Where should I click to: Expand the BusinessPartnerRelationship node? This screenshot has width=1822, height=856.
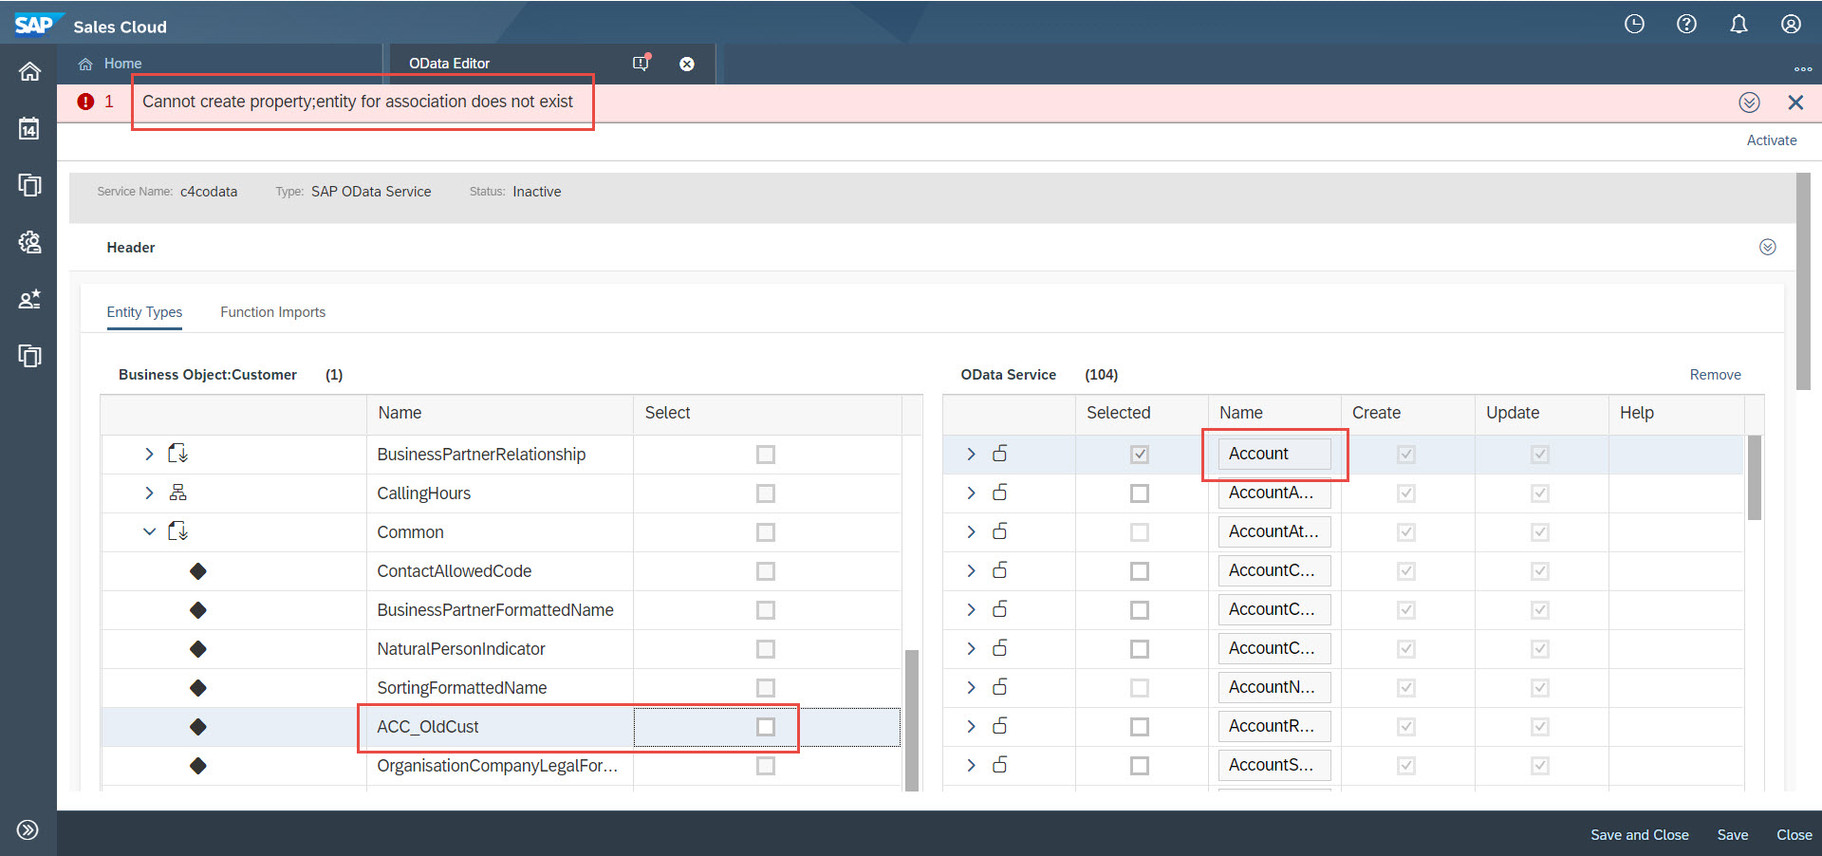[x=149, y=454]
